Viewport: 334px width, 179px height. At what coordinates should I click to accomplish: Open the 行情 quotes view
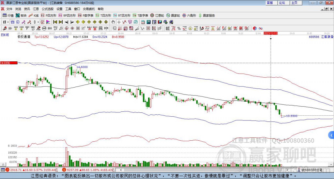8,16
